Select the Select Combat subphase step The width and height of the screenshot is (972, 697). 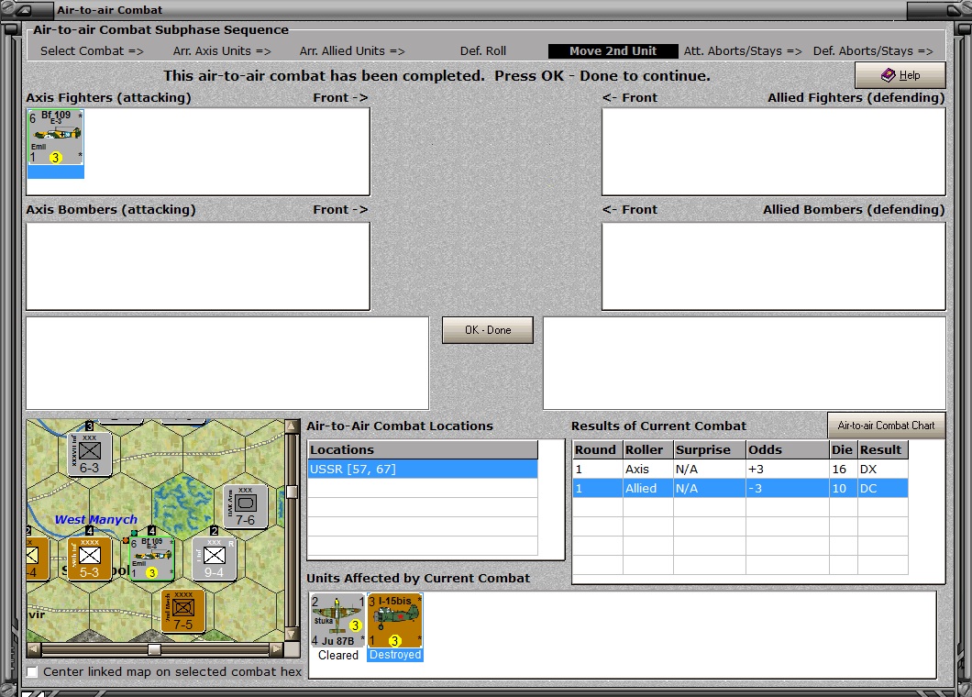92,50
